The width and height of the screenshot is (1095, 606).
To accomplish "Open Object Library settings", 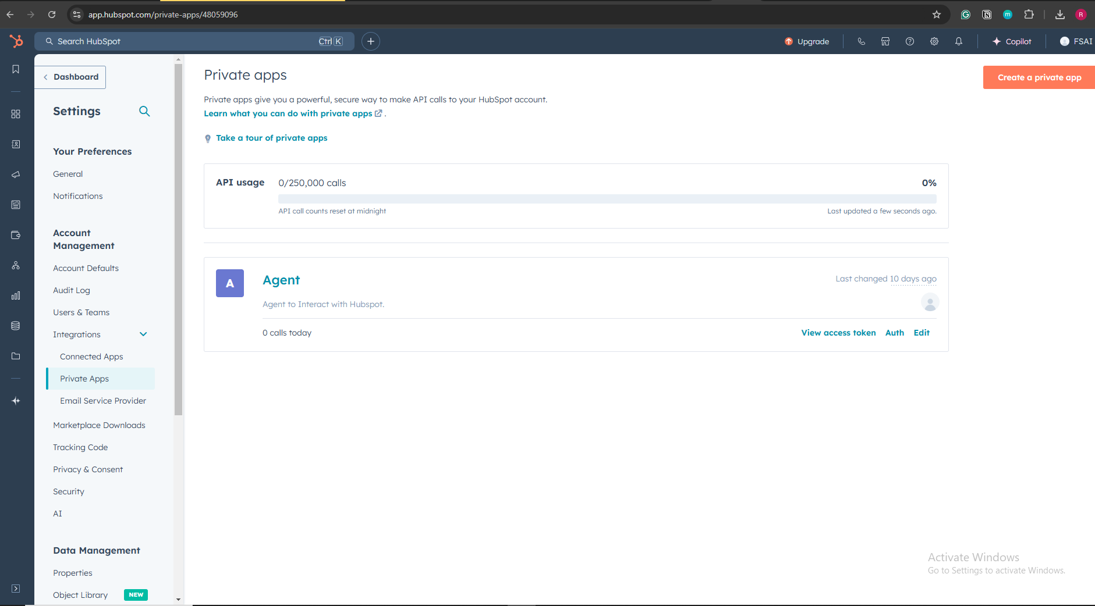I will [80, 595].
